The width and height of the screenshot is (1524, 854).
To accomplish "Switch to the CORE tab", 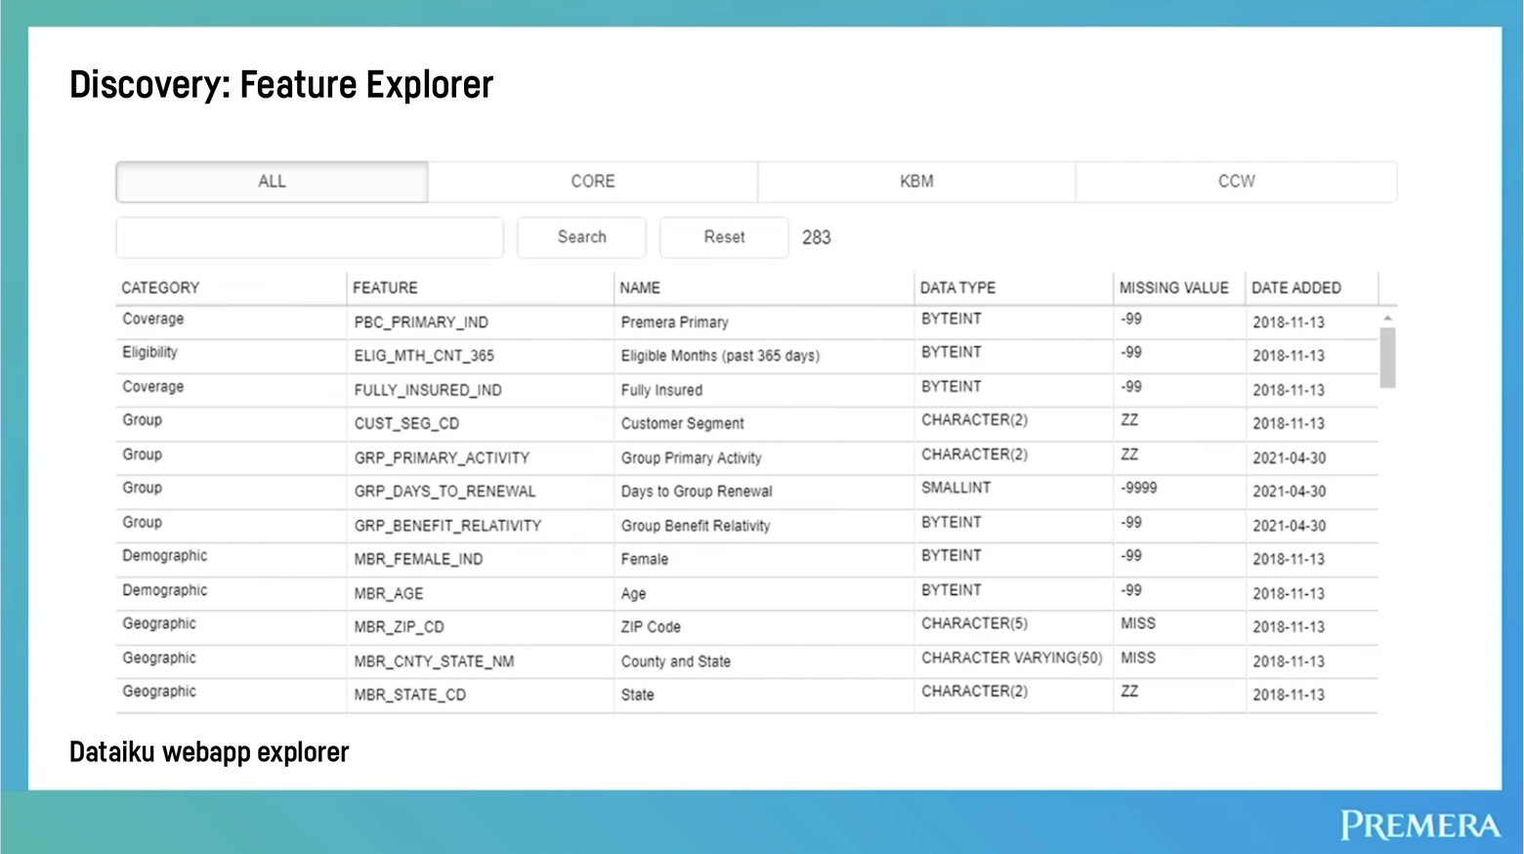I will (x=592, y=181).
